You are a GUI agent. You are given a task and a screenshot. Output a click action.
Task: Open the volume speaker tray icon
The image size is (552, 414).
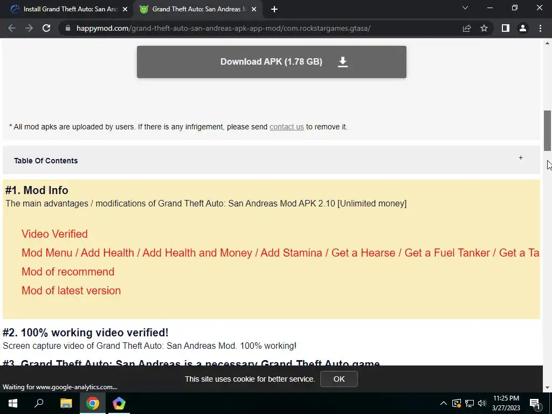482,403
